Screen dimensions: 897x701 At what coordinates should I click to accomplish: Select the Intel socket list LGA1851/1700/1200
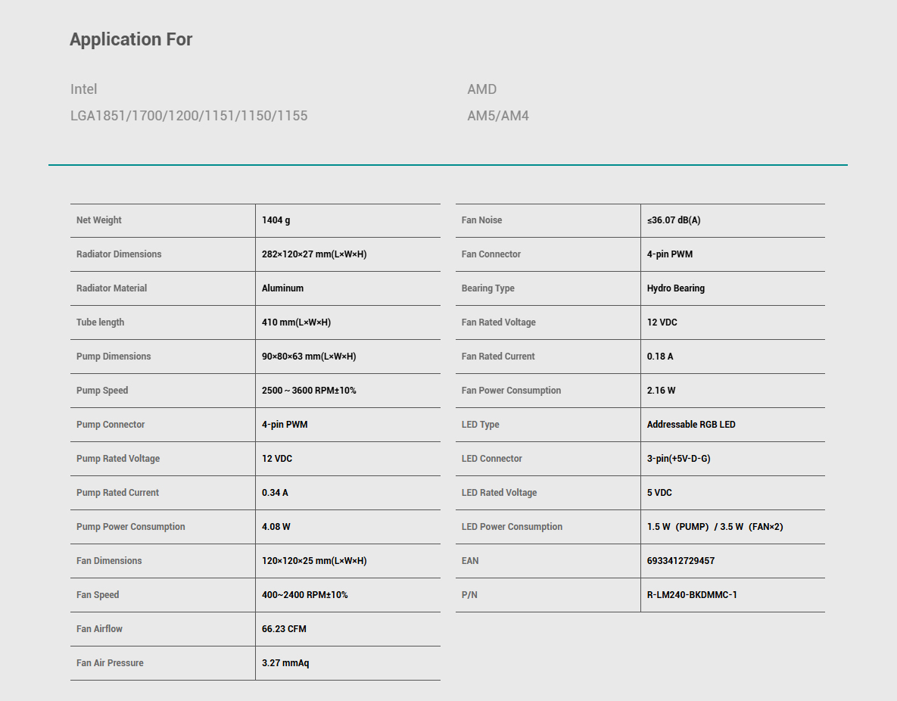[188, 116]
